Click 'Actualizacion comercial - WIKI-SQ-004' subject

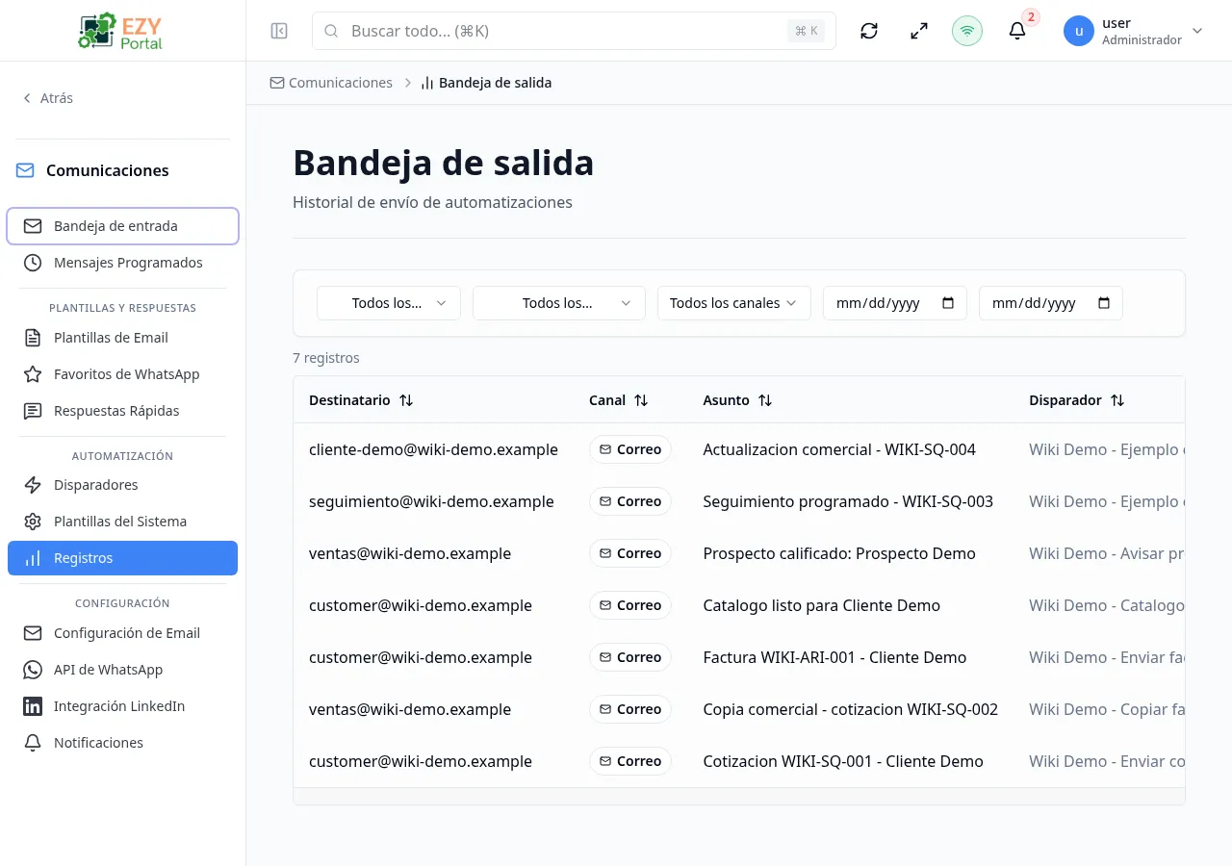[839, 449]
